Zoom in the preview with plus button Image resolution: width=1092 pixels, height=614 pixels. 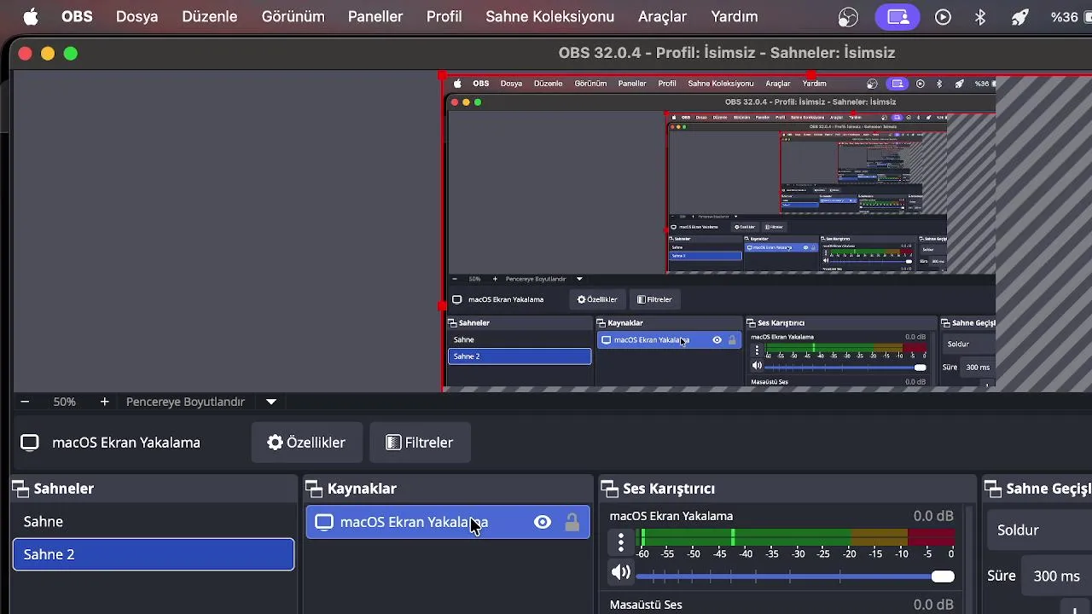104,402
